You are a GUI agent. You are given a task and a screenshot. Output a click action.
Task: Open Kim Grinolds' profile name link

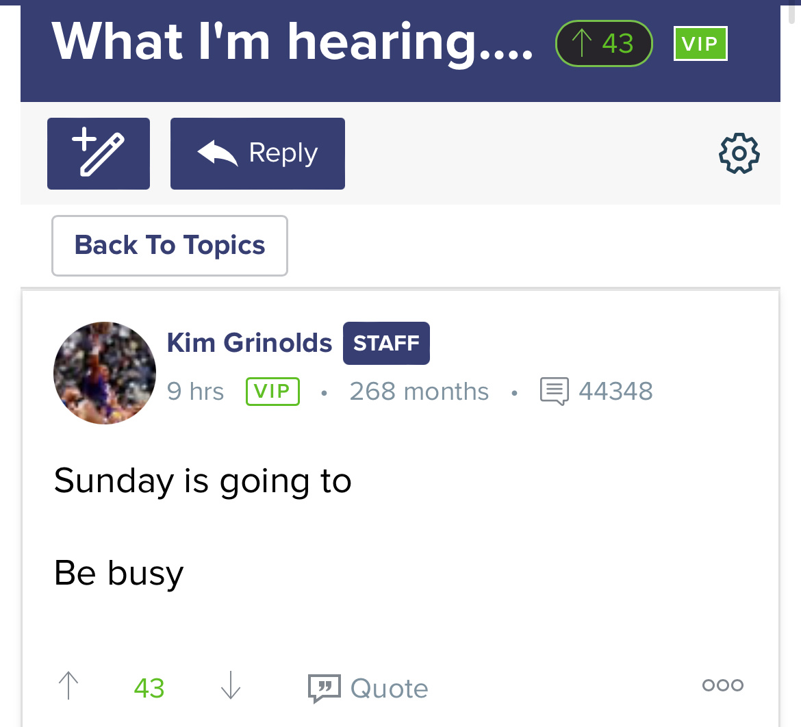[249, 343]
